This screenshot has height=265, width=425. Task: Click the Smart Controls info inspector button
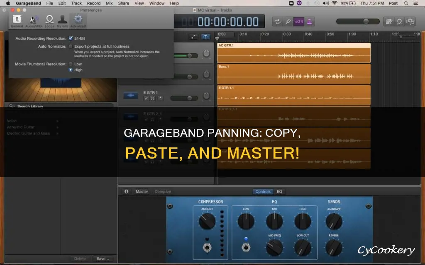coord(126,191)
